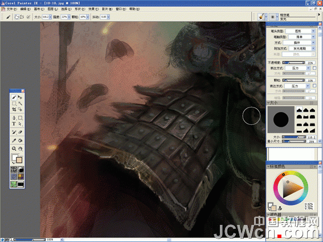This screenshot has height=242, width=323.
Task: Select the Eraser tool
Action: click(20, 132)
